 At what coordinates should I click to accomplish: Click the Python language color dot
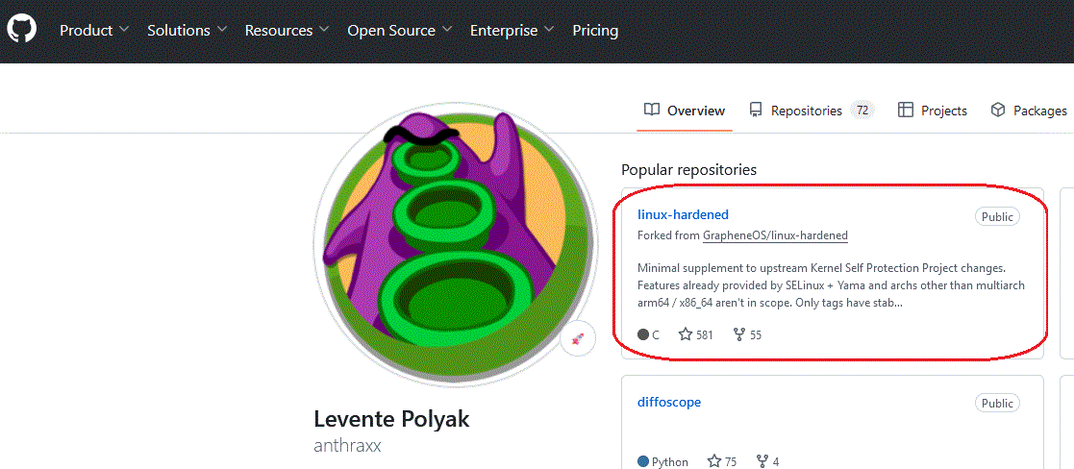point(643,461)
